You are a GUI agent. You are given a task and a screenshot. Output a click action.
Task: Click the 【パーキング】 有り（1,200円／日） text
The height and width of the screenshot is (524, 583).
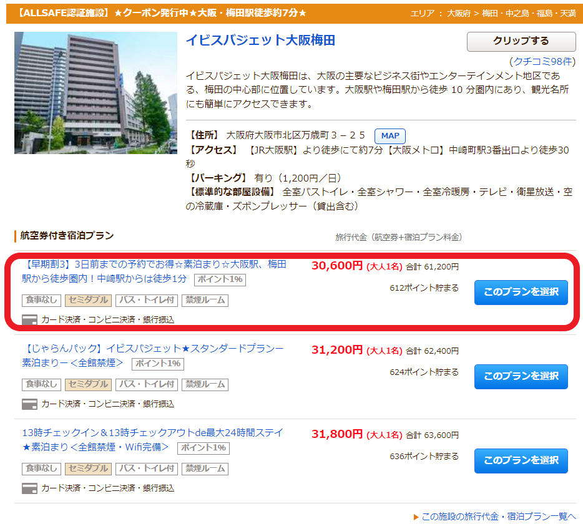point(266,178)
